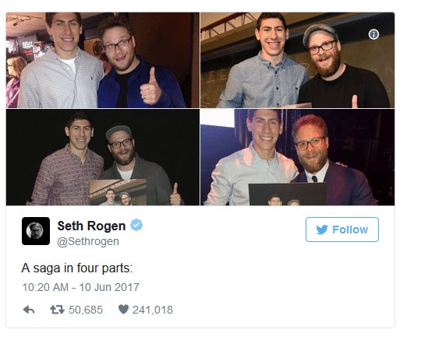View the bottom-left photo with dark background
This screenshot has height=340, width=435.
[x=103, y=157]
